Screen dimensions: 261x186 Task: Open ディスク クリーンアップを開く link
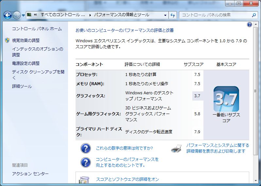(38, 75)
